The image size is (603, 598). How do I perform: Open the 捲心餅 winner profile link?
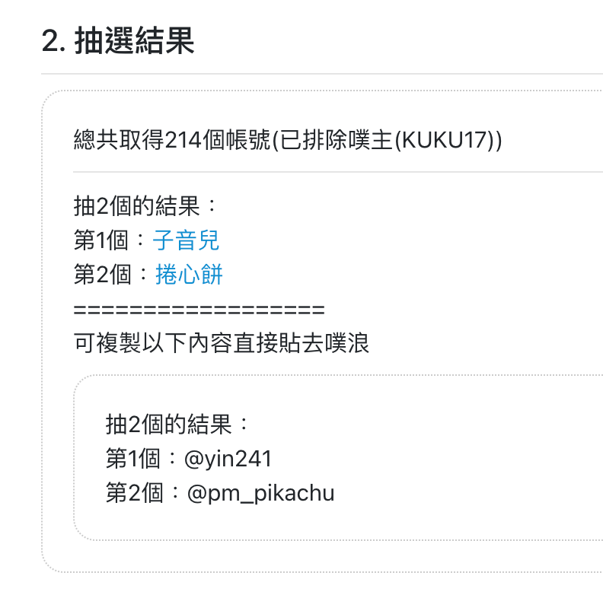189,275
